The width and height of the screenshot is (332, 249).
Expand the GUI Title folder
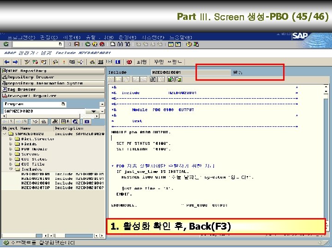(11, 164)
